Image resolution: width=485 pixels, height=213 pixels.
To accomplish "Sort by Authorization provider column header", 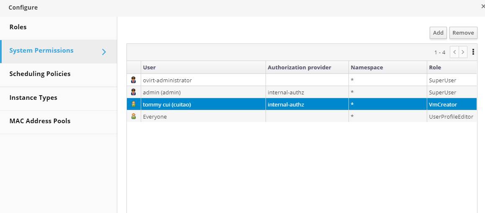I will coord(299,67).
